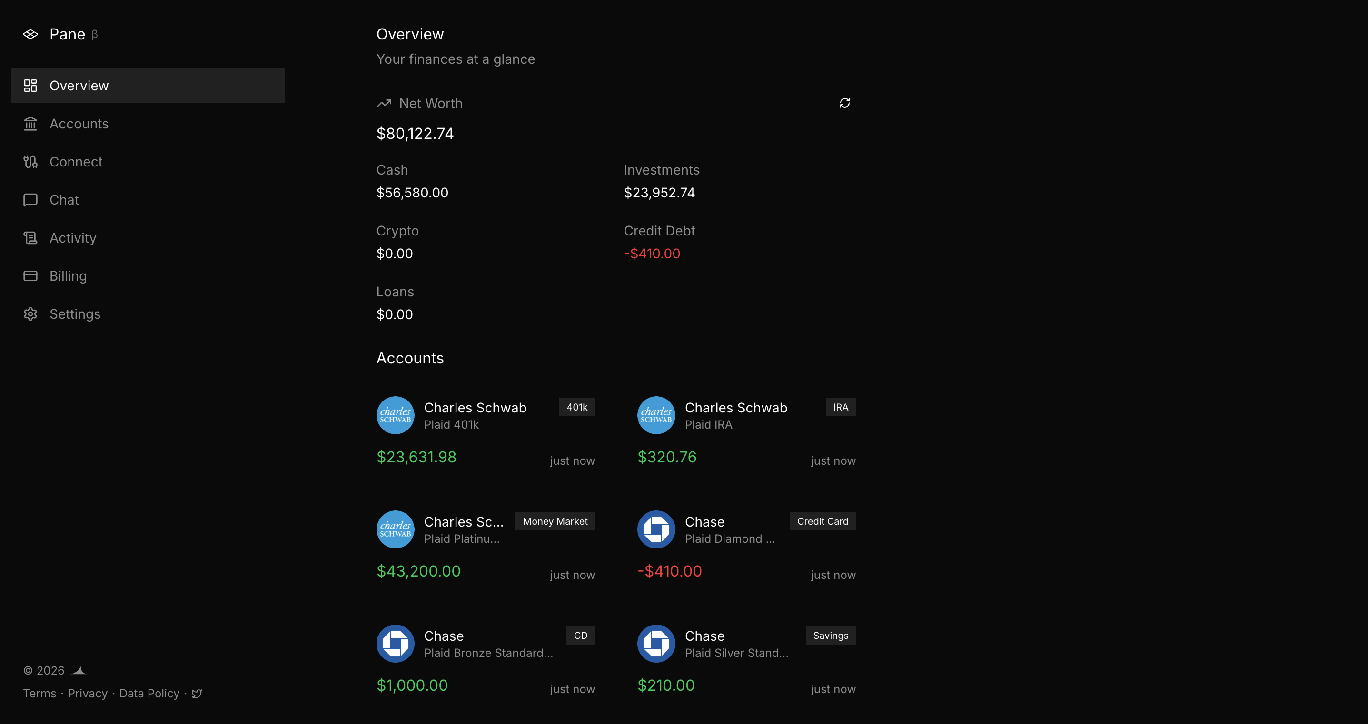1368x724 pixels.
Task: Click the Connect plug icon in the sidebar
Action: 30,162
